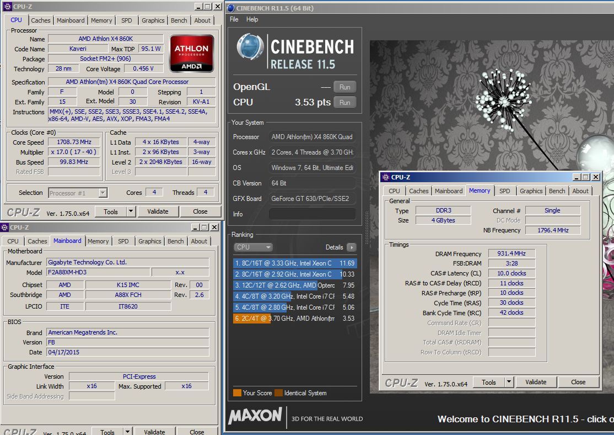
Task: Open Graphics tab in Memory CPU-Z window
Action: (x=531, y=191)
